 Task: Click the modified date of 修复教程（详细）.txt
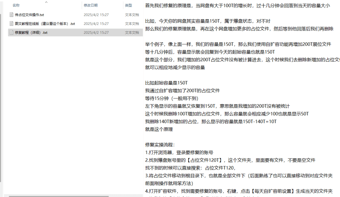coord(96,32)
